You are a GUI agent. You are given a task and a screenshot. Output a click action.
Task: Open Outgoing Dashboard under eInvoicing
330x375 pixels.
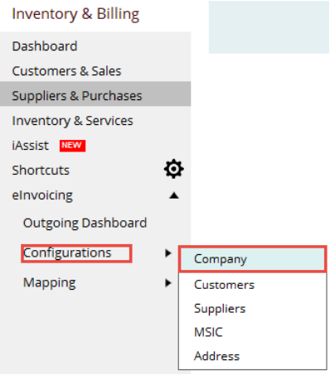click(x=85, y=223)
